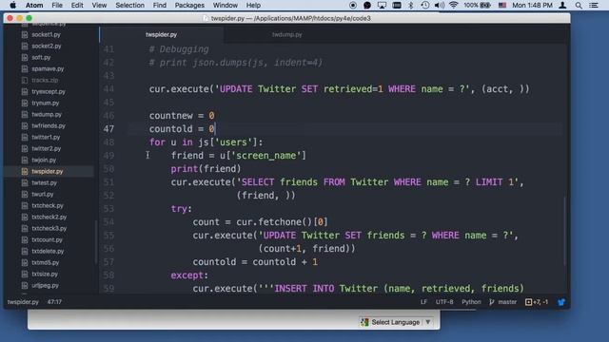The image size is (609, 342).
Task: Open spamave.py in the tree view
Action: coord(48,68)
